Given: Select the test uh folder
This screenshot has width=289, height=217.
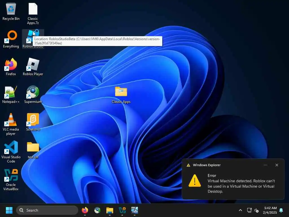Looking at the screenshot, I should (x=33, y=150).
